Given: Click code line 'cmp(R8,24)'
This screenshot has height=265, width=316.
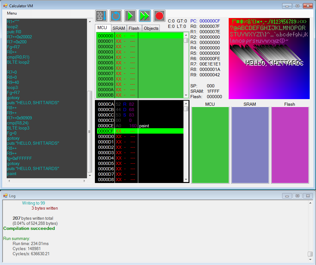Looking at the screenshot, I should (x=18, y=123).
